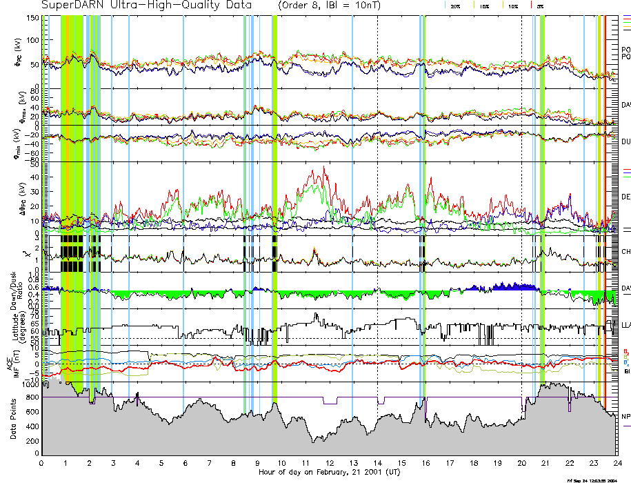
Task: Click the "10%" legend label
Action: [513, 6]
